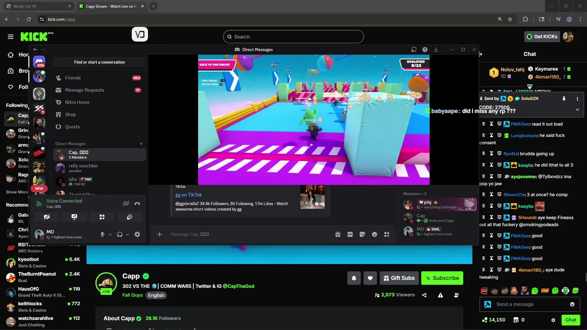Create a new DM with plus icon
587x330 pixels.
(x=141, y=143)
